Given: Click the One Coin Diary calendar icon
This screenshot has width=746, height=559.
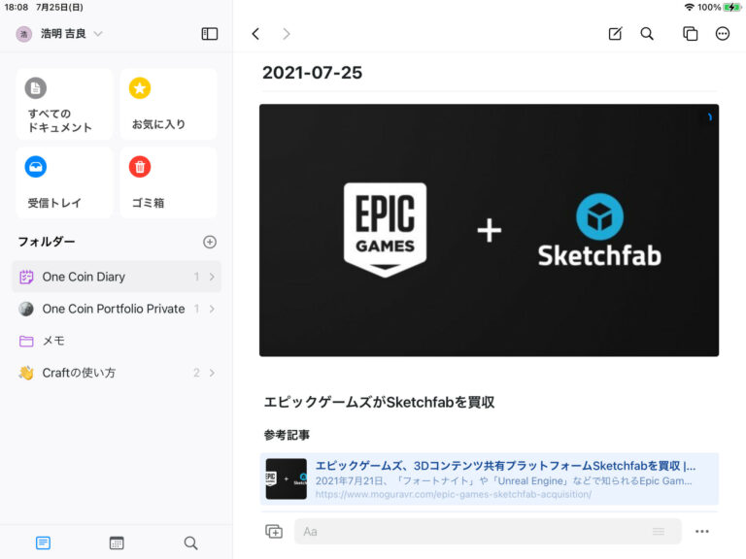Looking at the screenshot, I should (26, 277).
